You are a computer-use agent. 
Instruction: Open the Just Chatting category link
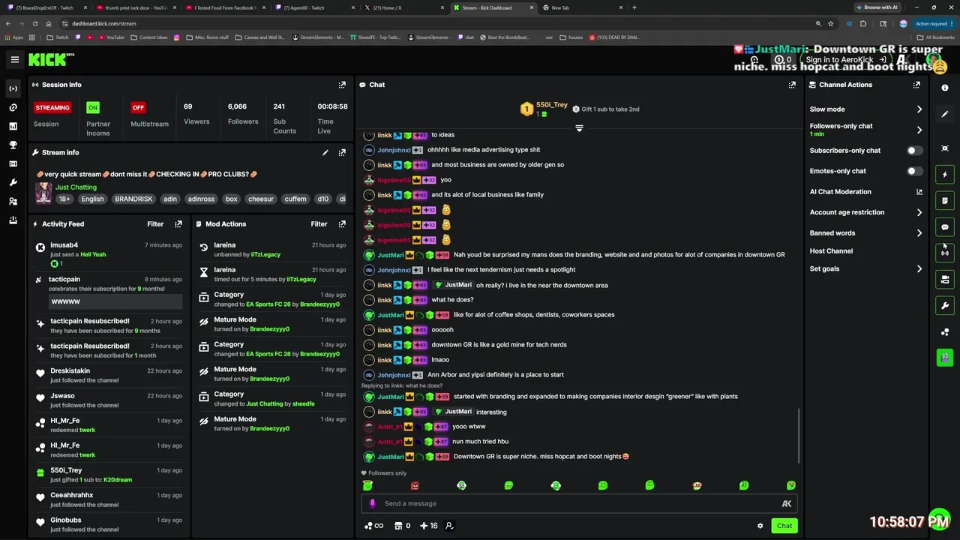coord(76,187)
